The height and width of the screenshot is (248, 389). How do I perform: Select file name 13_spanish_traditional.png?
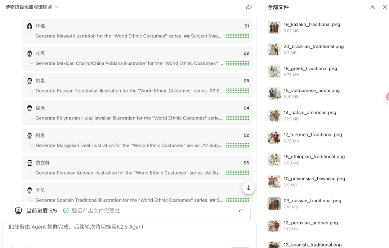pos(313,245)
